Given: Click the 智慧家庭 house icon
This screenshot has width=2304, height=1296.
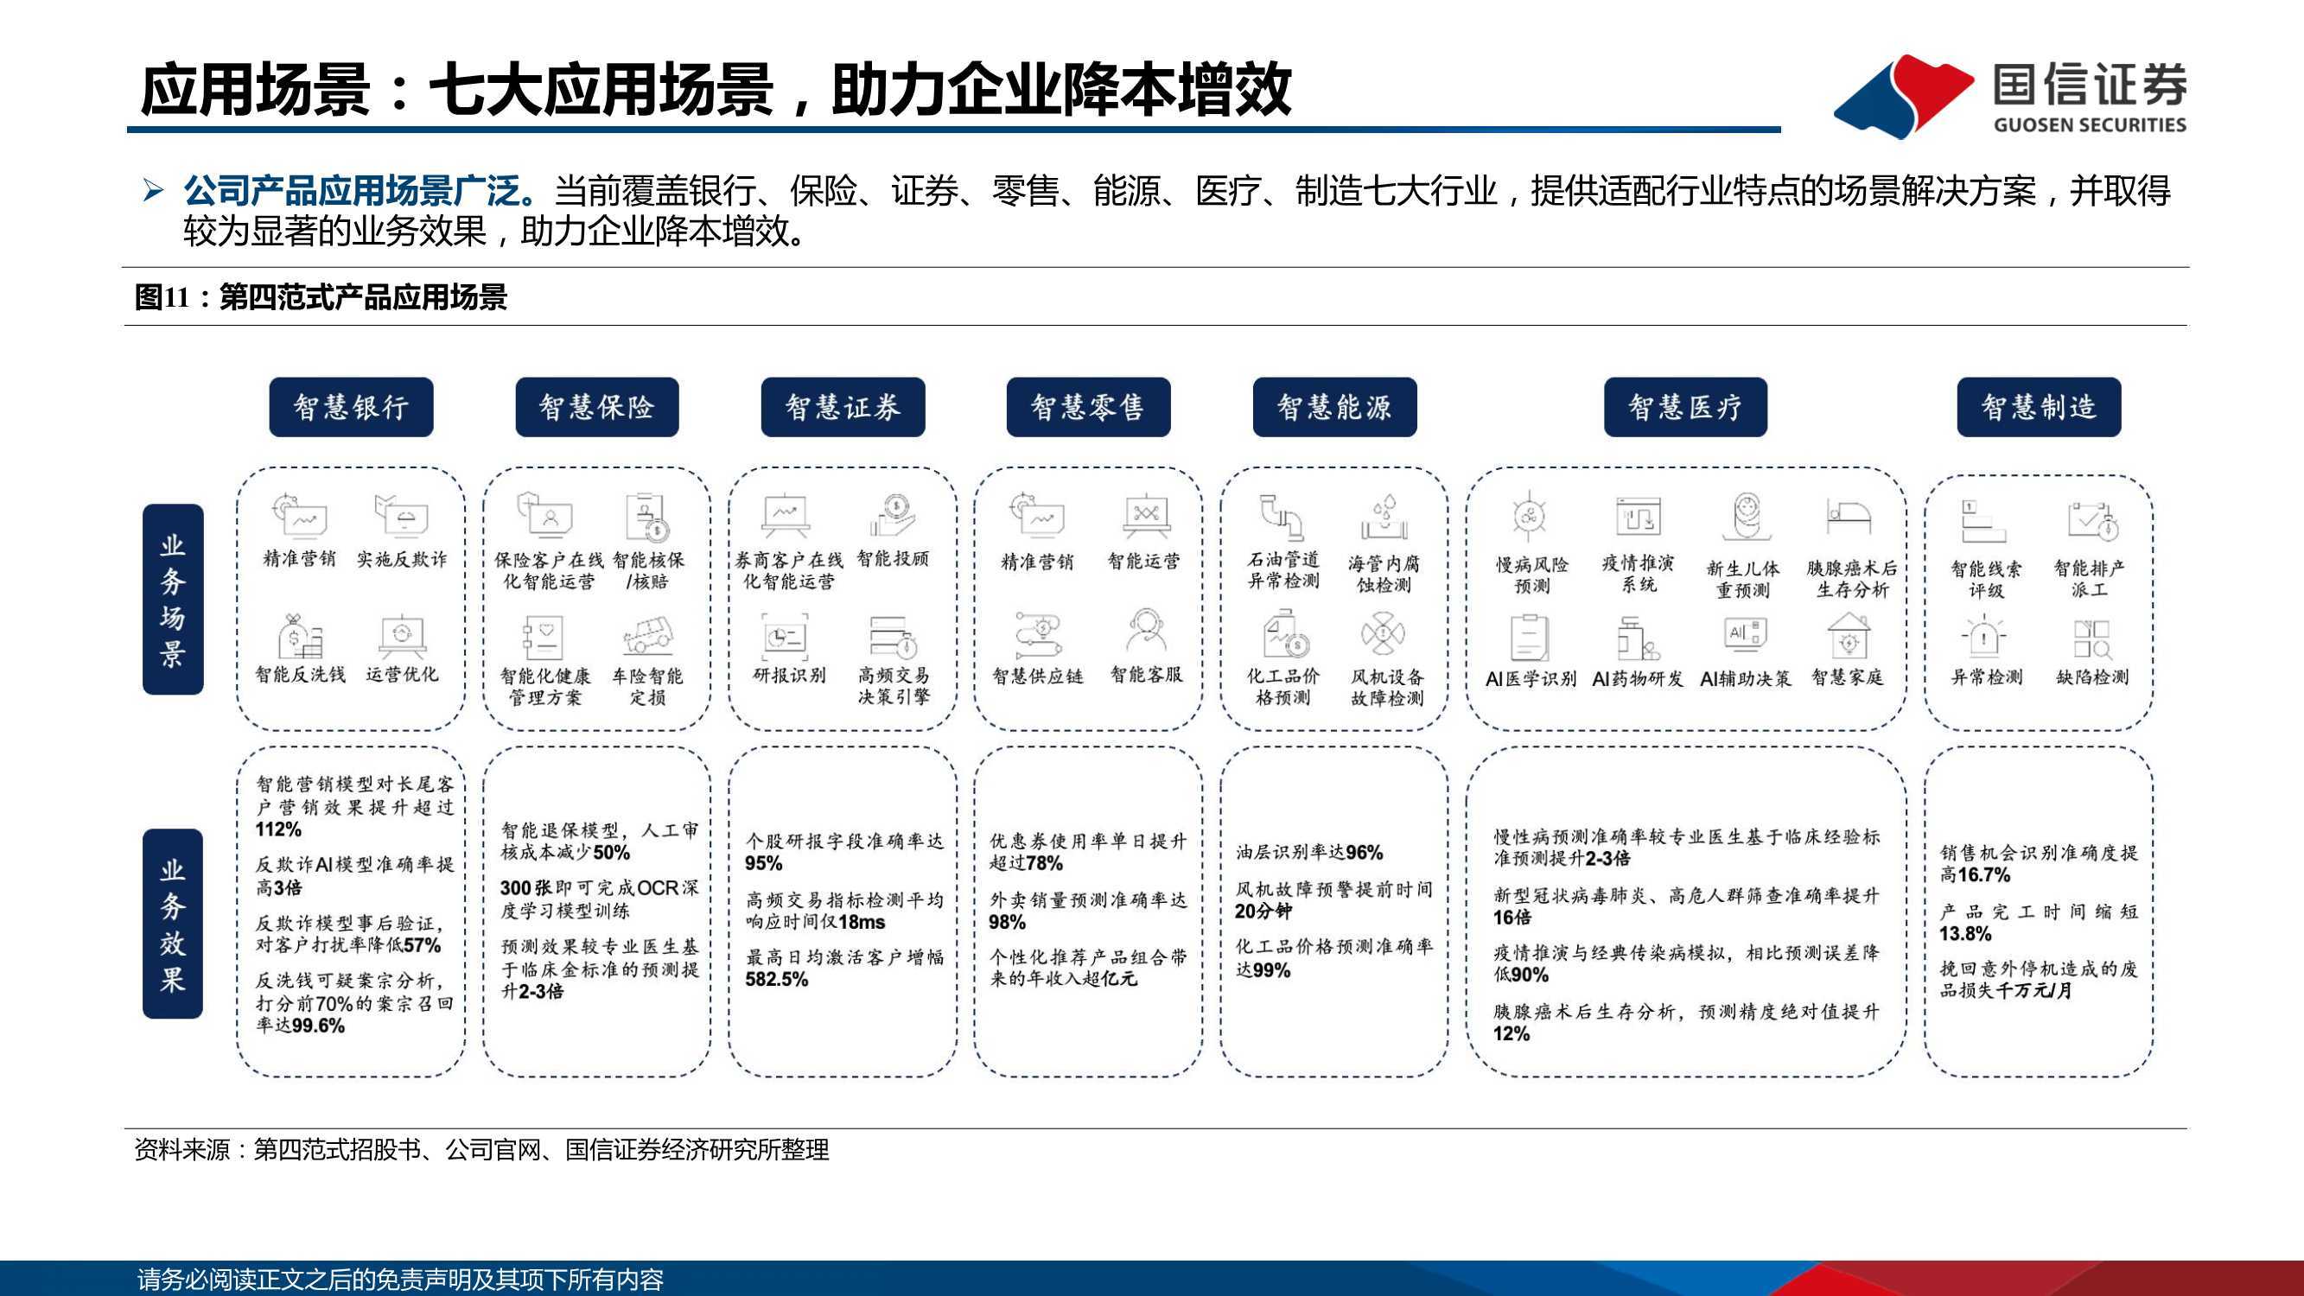Looking at the screenshot, I should (1848, 634).
